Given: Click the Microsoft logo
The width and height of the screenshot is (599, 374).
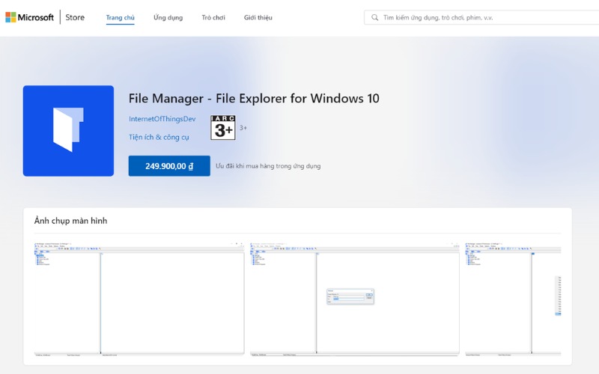Looking at the screenshot, I should 29,17.
